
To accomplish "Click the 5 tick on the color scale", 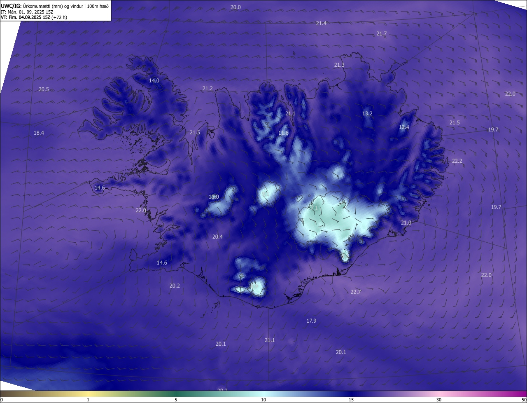I will (176, 400).
